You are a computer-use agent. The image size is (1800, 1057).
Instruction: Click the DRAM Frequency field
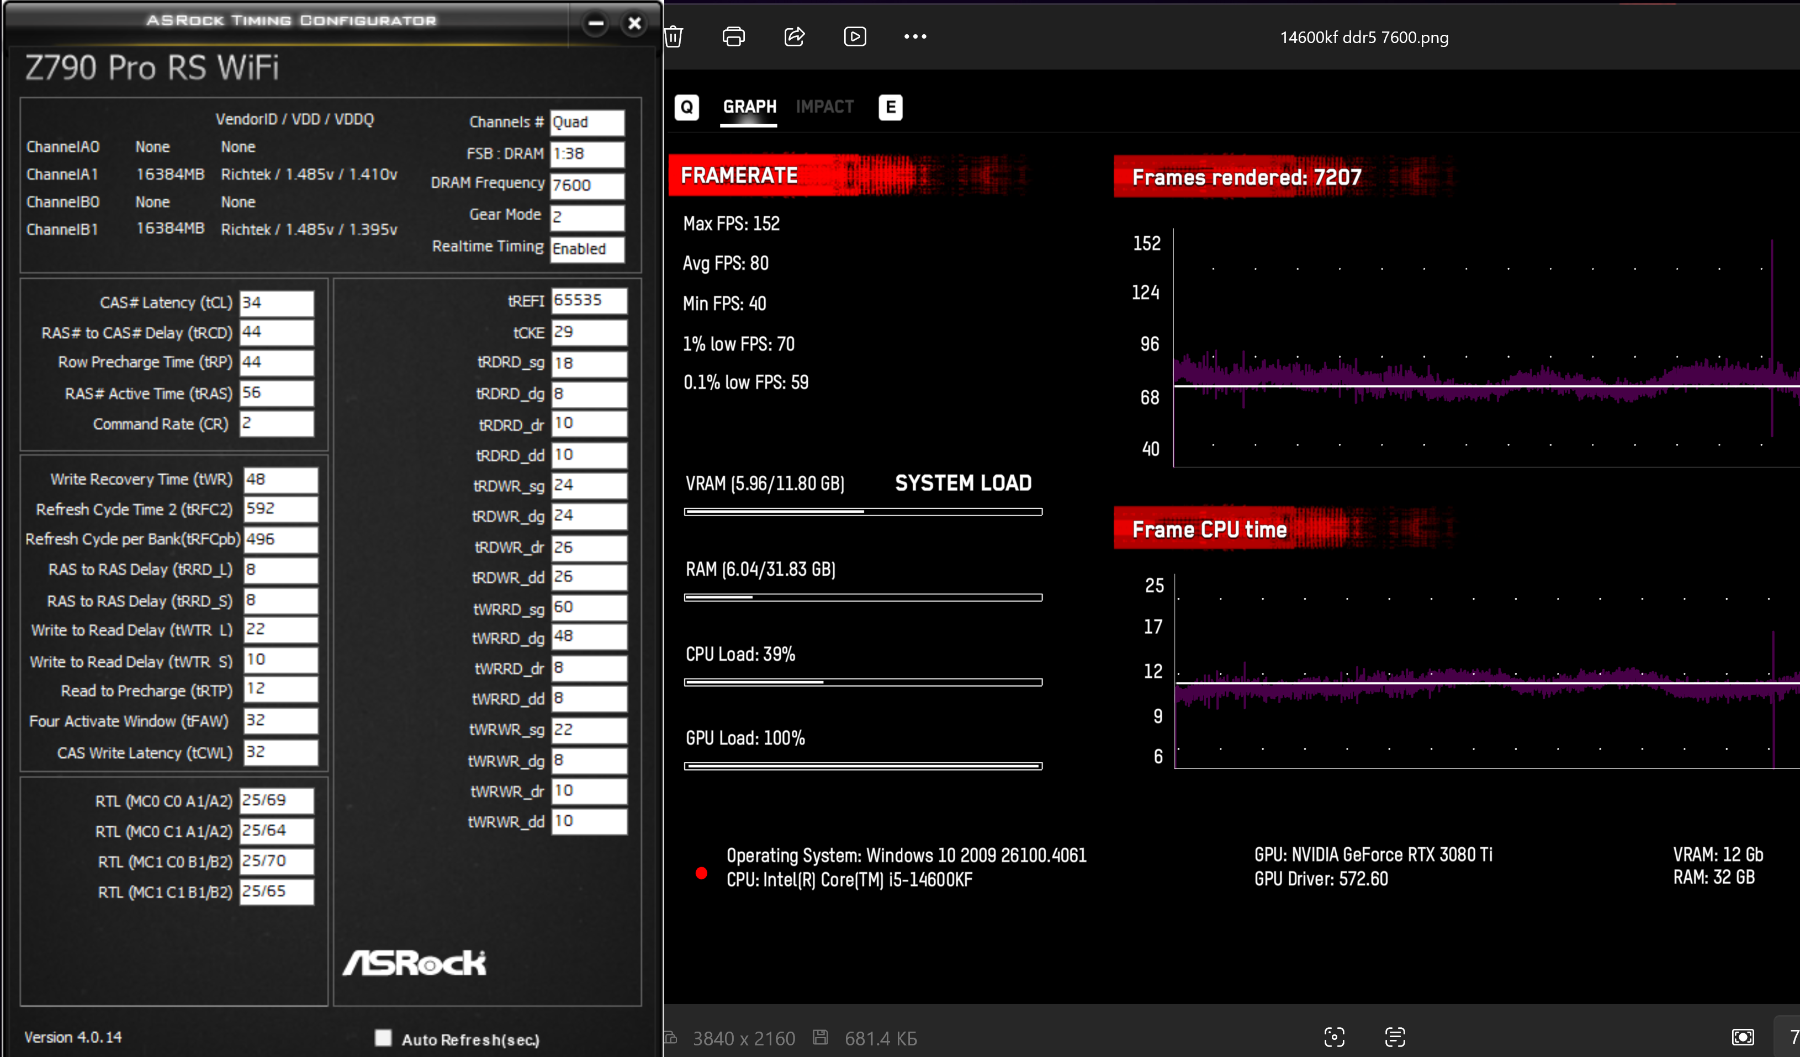587,185
